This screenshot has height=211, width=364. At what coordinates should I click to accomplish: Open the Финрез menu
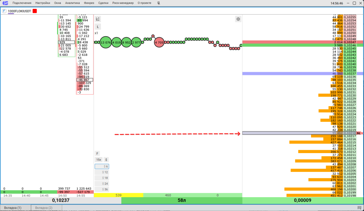pos(89,3)
